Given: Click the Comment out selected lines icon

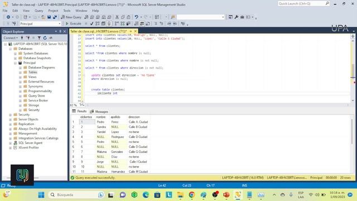Looking at the screenshot, I should (x=156, y=23).
